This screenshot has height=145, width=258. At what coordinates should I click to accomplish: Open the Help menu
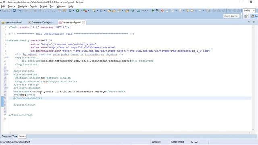coord(71,6)
